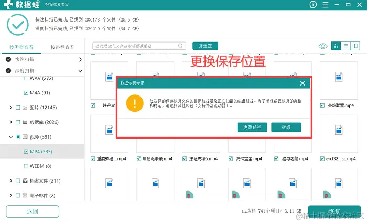Click the scan complete checkmark icon

point(18,24)
